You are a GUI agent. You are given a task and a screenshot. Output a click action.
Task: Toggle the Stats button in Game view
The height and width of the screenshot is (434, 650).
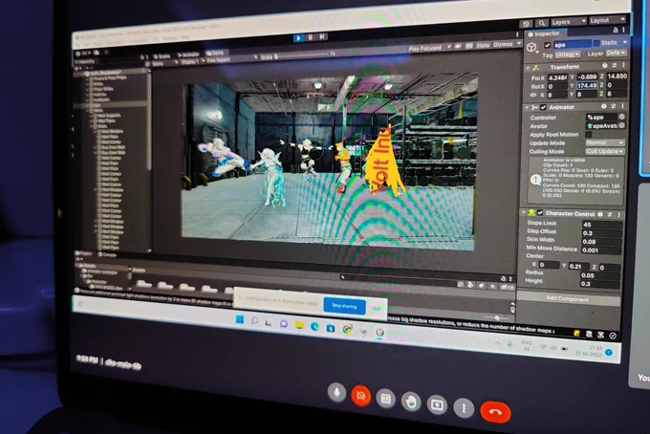483,45
